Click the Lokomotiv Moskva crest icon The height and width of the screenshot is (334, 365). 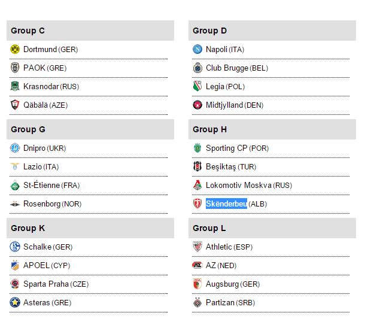tap(197, 185)
